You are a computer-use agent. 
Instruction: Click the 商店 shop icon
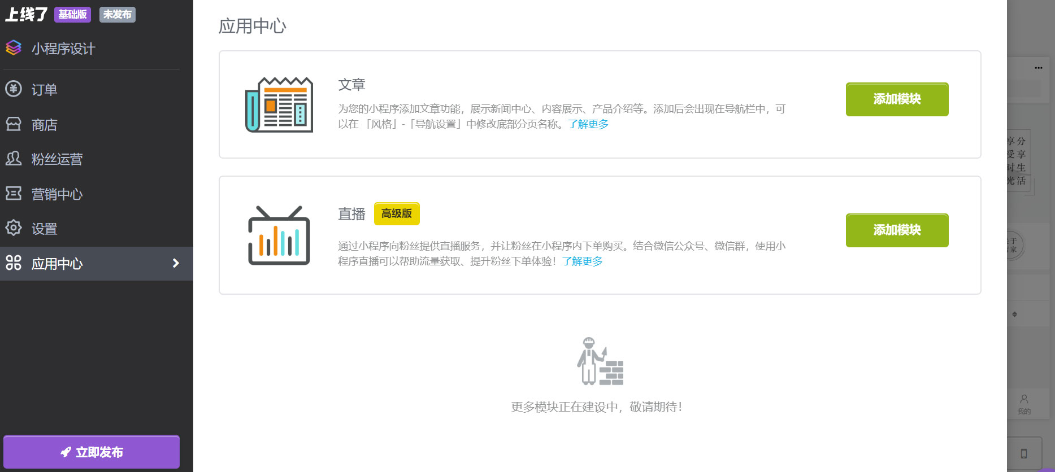(x=14, y=124)
